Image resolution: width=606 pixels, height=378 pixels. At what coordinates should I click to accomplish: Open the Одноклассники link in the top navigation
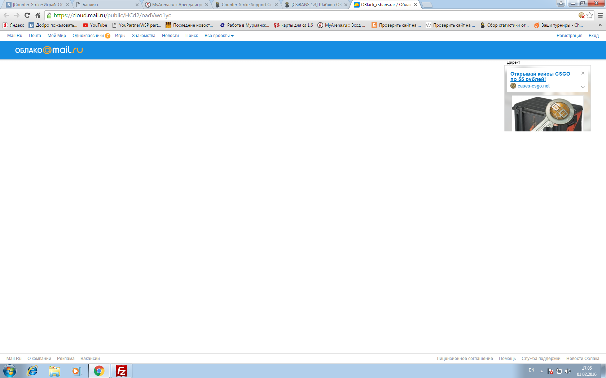point(88,36)
